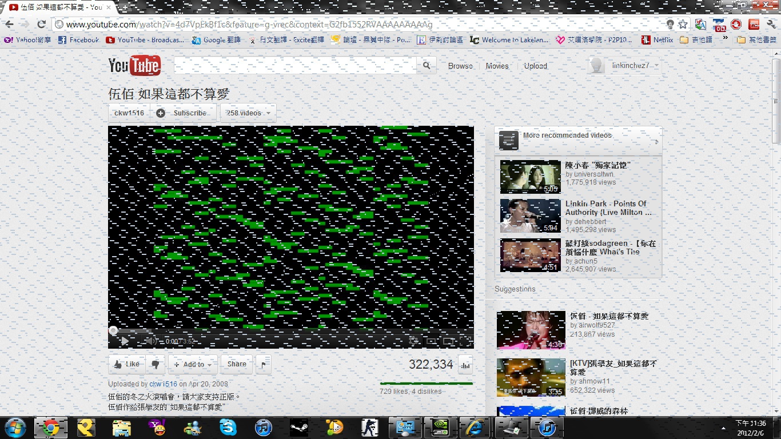Open Yahoo Messenger from the taskbar

point(157,427)
